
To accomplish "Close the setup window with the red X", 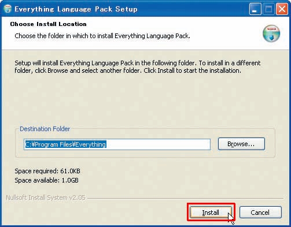I will tap(282, 9).
